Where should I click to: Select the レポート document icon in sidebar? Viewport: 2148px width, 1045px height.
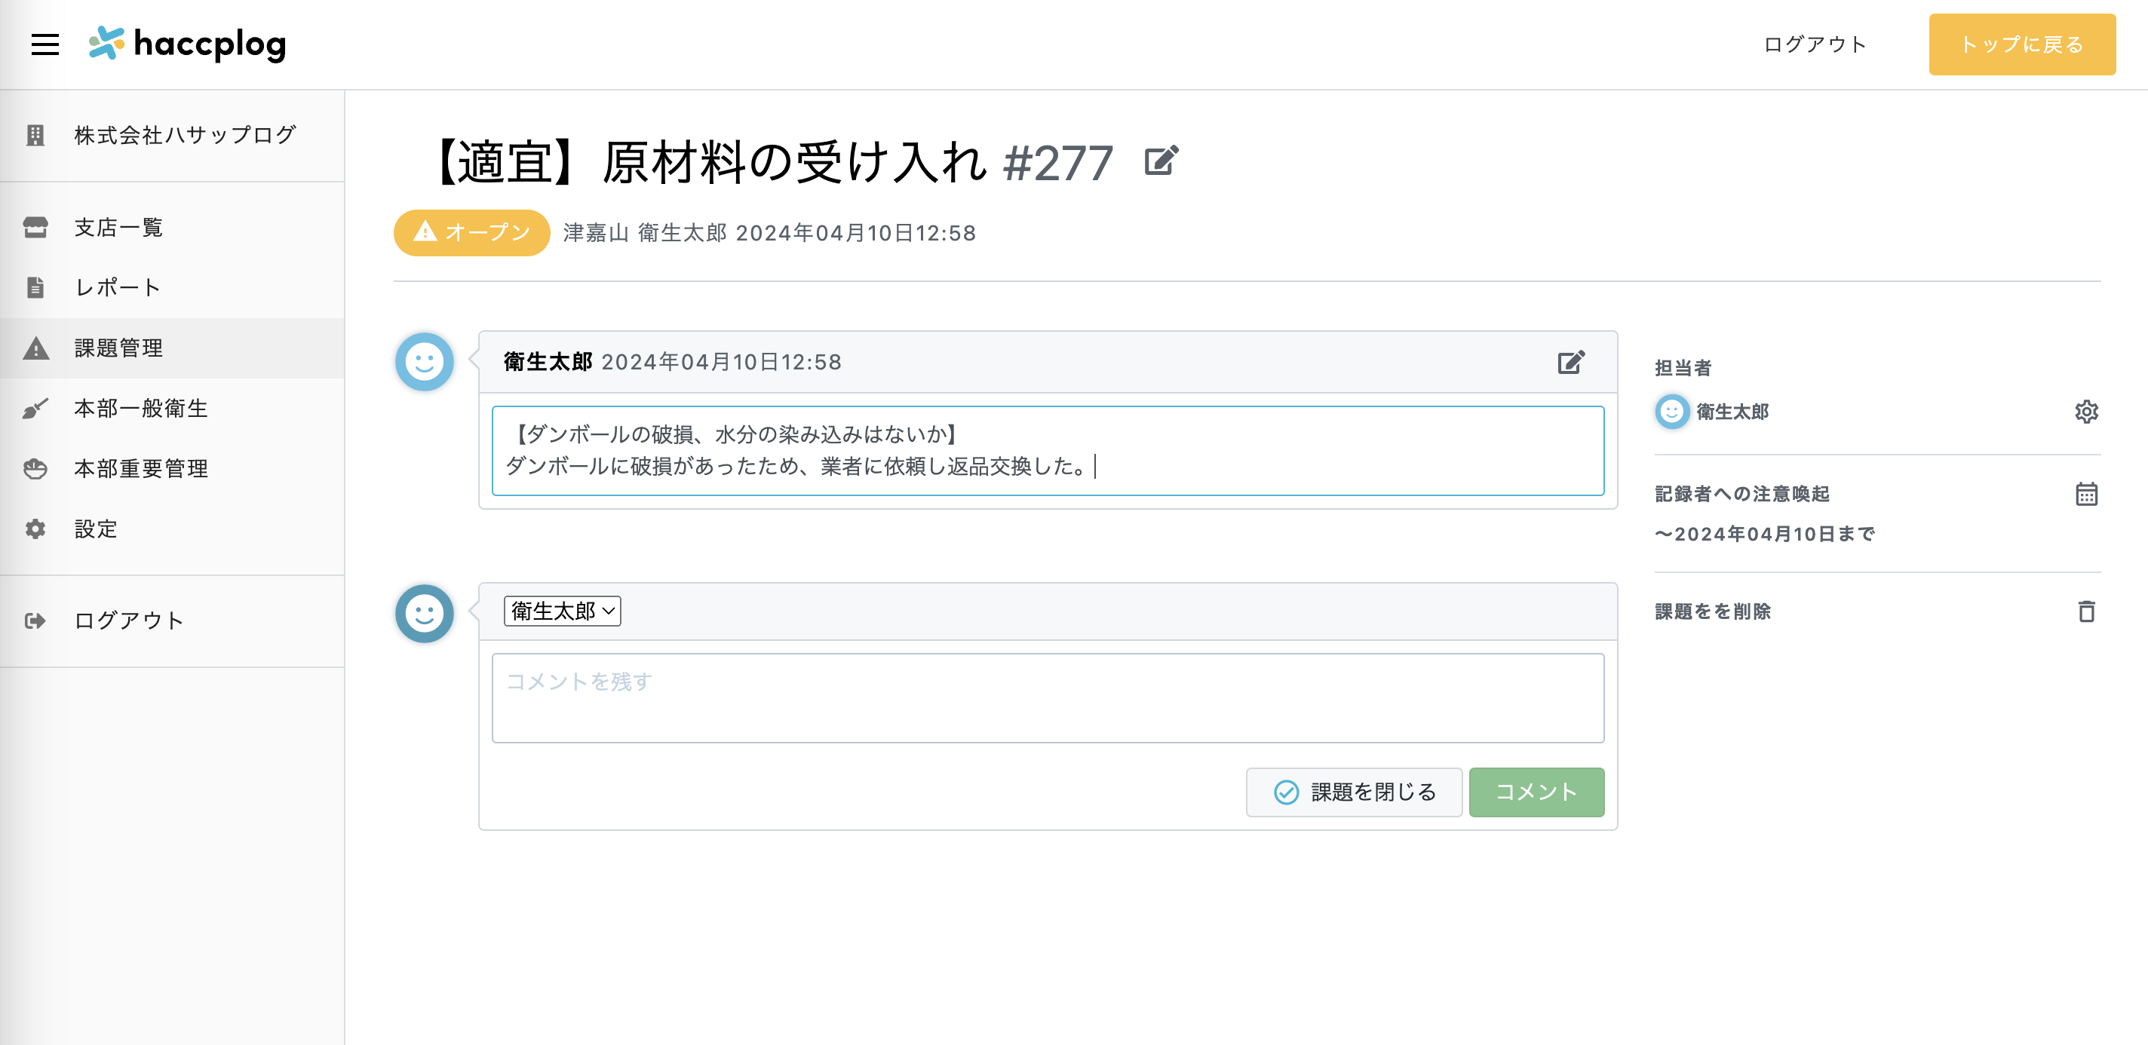click(x=35, y=287)
